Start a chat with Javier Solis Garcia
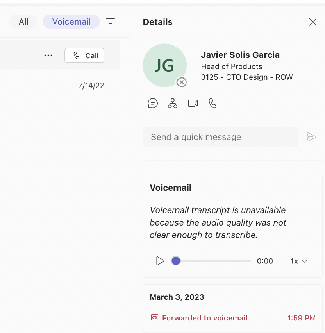 (x=153, y=103)
